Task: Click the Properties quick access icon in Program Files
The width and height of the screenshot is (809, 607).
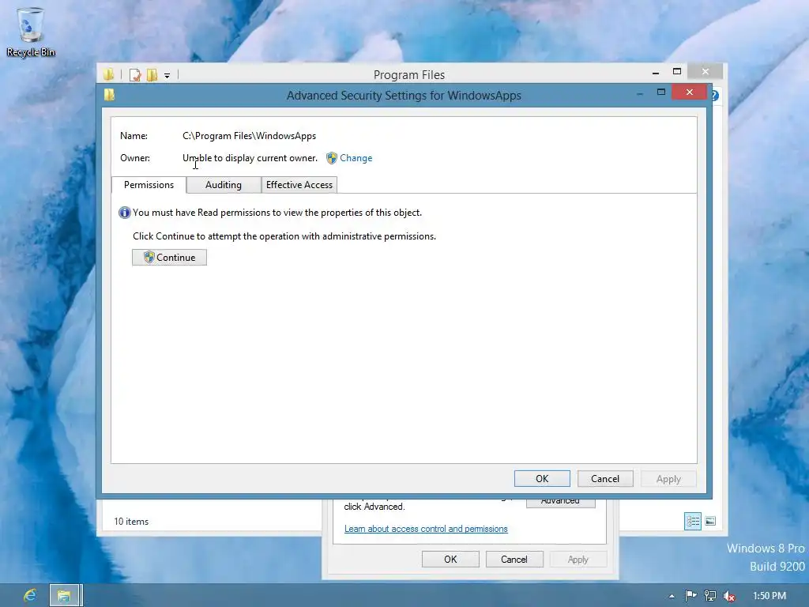Action: (135, 75)
